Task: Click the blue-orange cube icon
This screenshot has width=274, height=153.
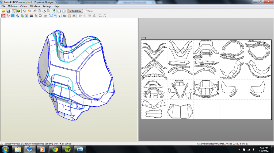Action: click(29, 11)
